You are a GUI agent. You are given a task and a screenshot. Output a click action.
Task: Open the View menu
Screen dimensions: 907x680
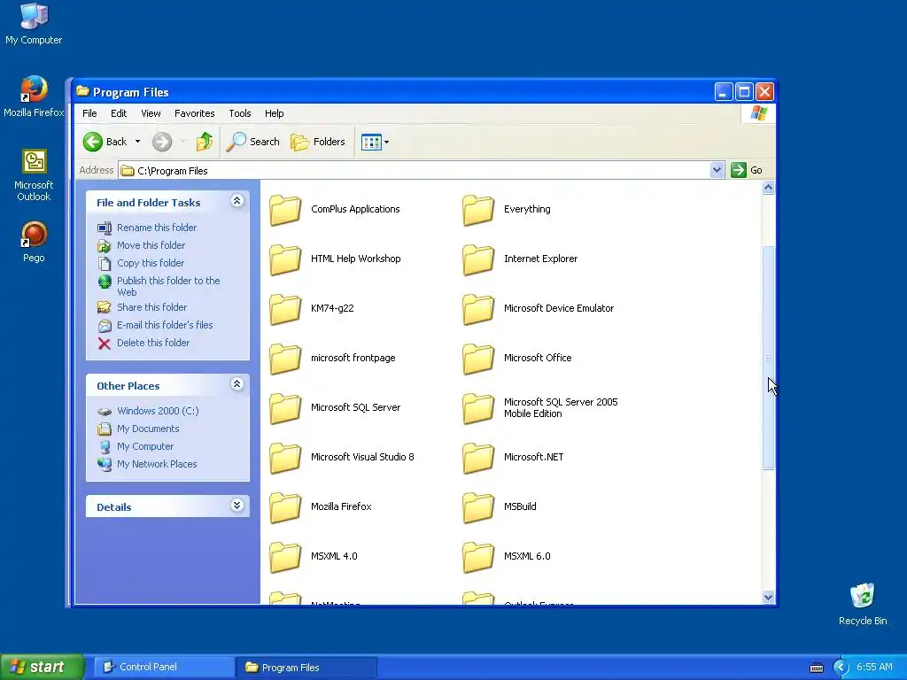coord(151,113)
